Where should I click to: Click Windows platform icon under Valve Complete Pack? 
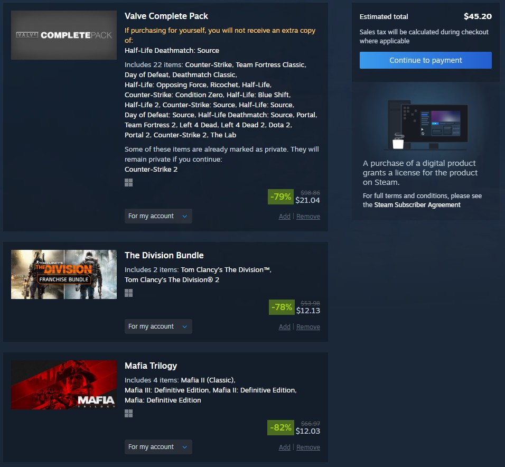[128, 183]
